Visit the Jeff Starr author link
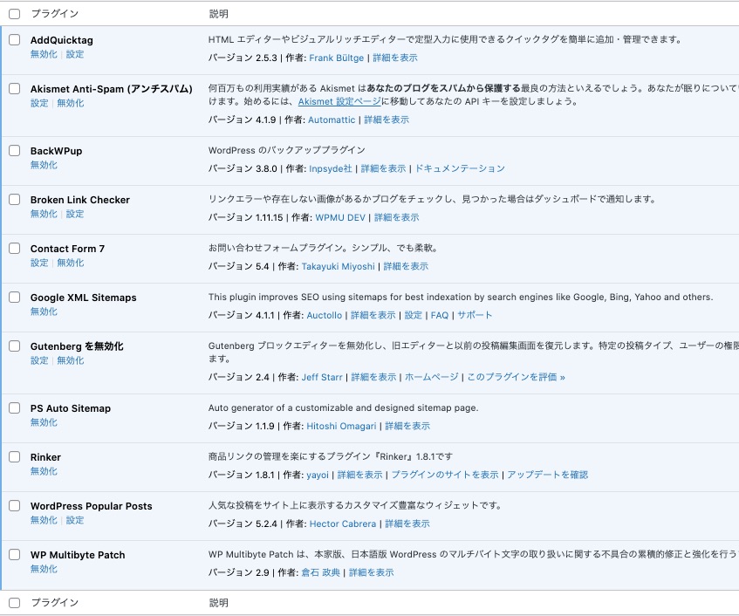 click(322, 377)
